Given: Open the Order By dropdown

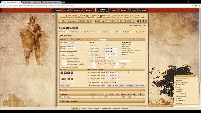Looking at the screenshot, I should 70,46.
